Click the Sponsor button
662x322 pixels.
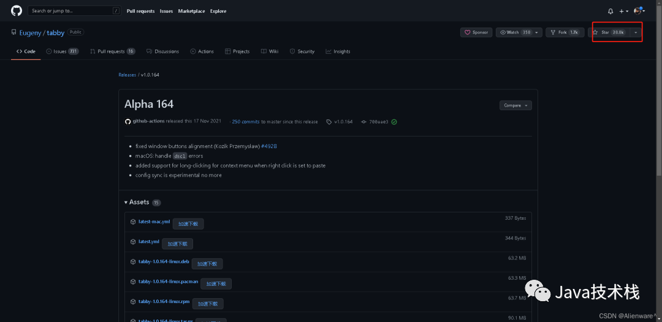tap(476, 32)
